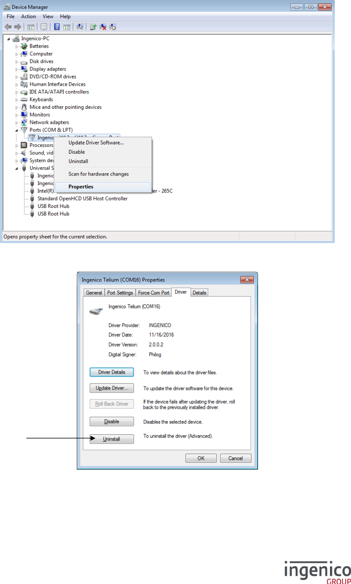
Task: Select the Monitors tree label
Action: click(x=40, y=115)
